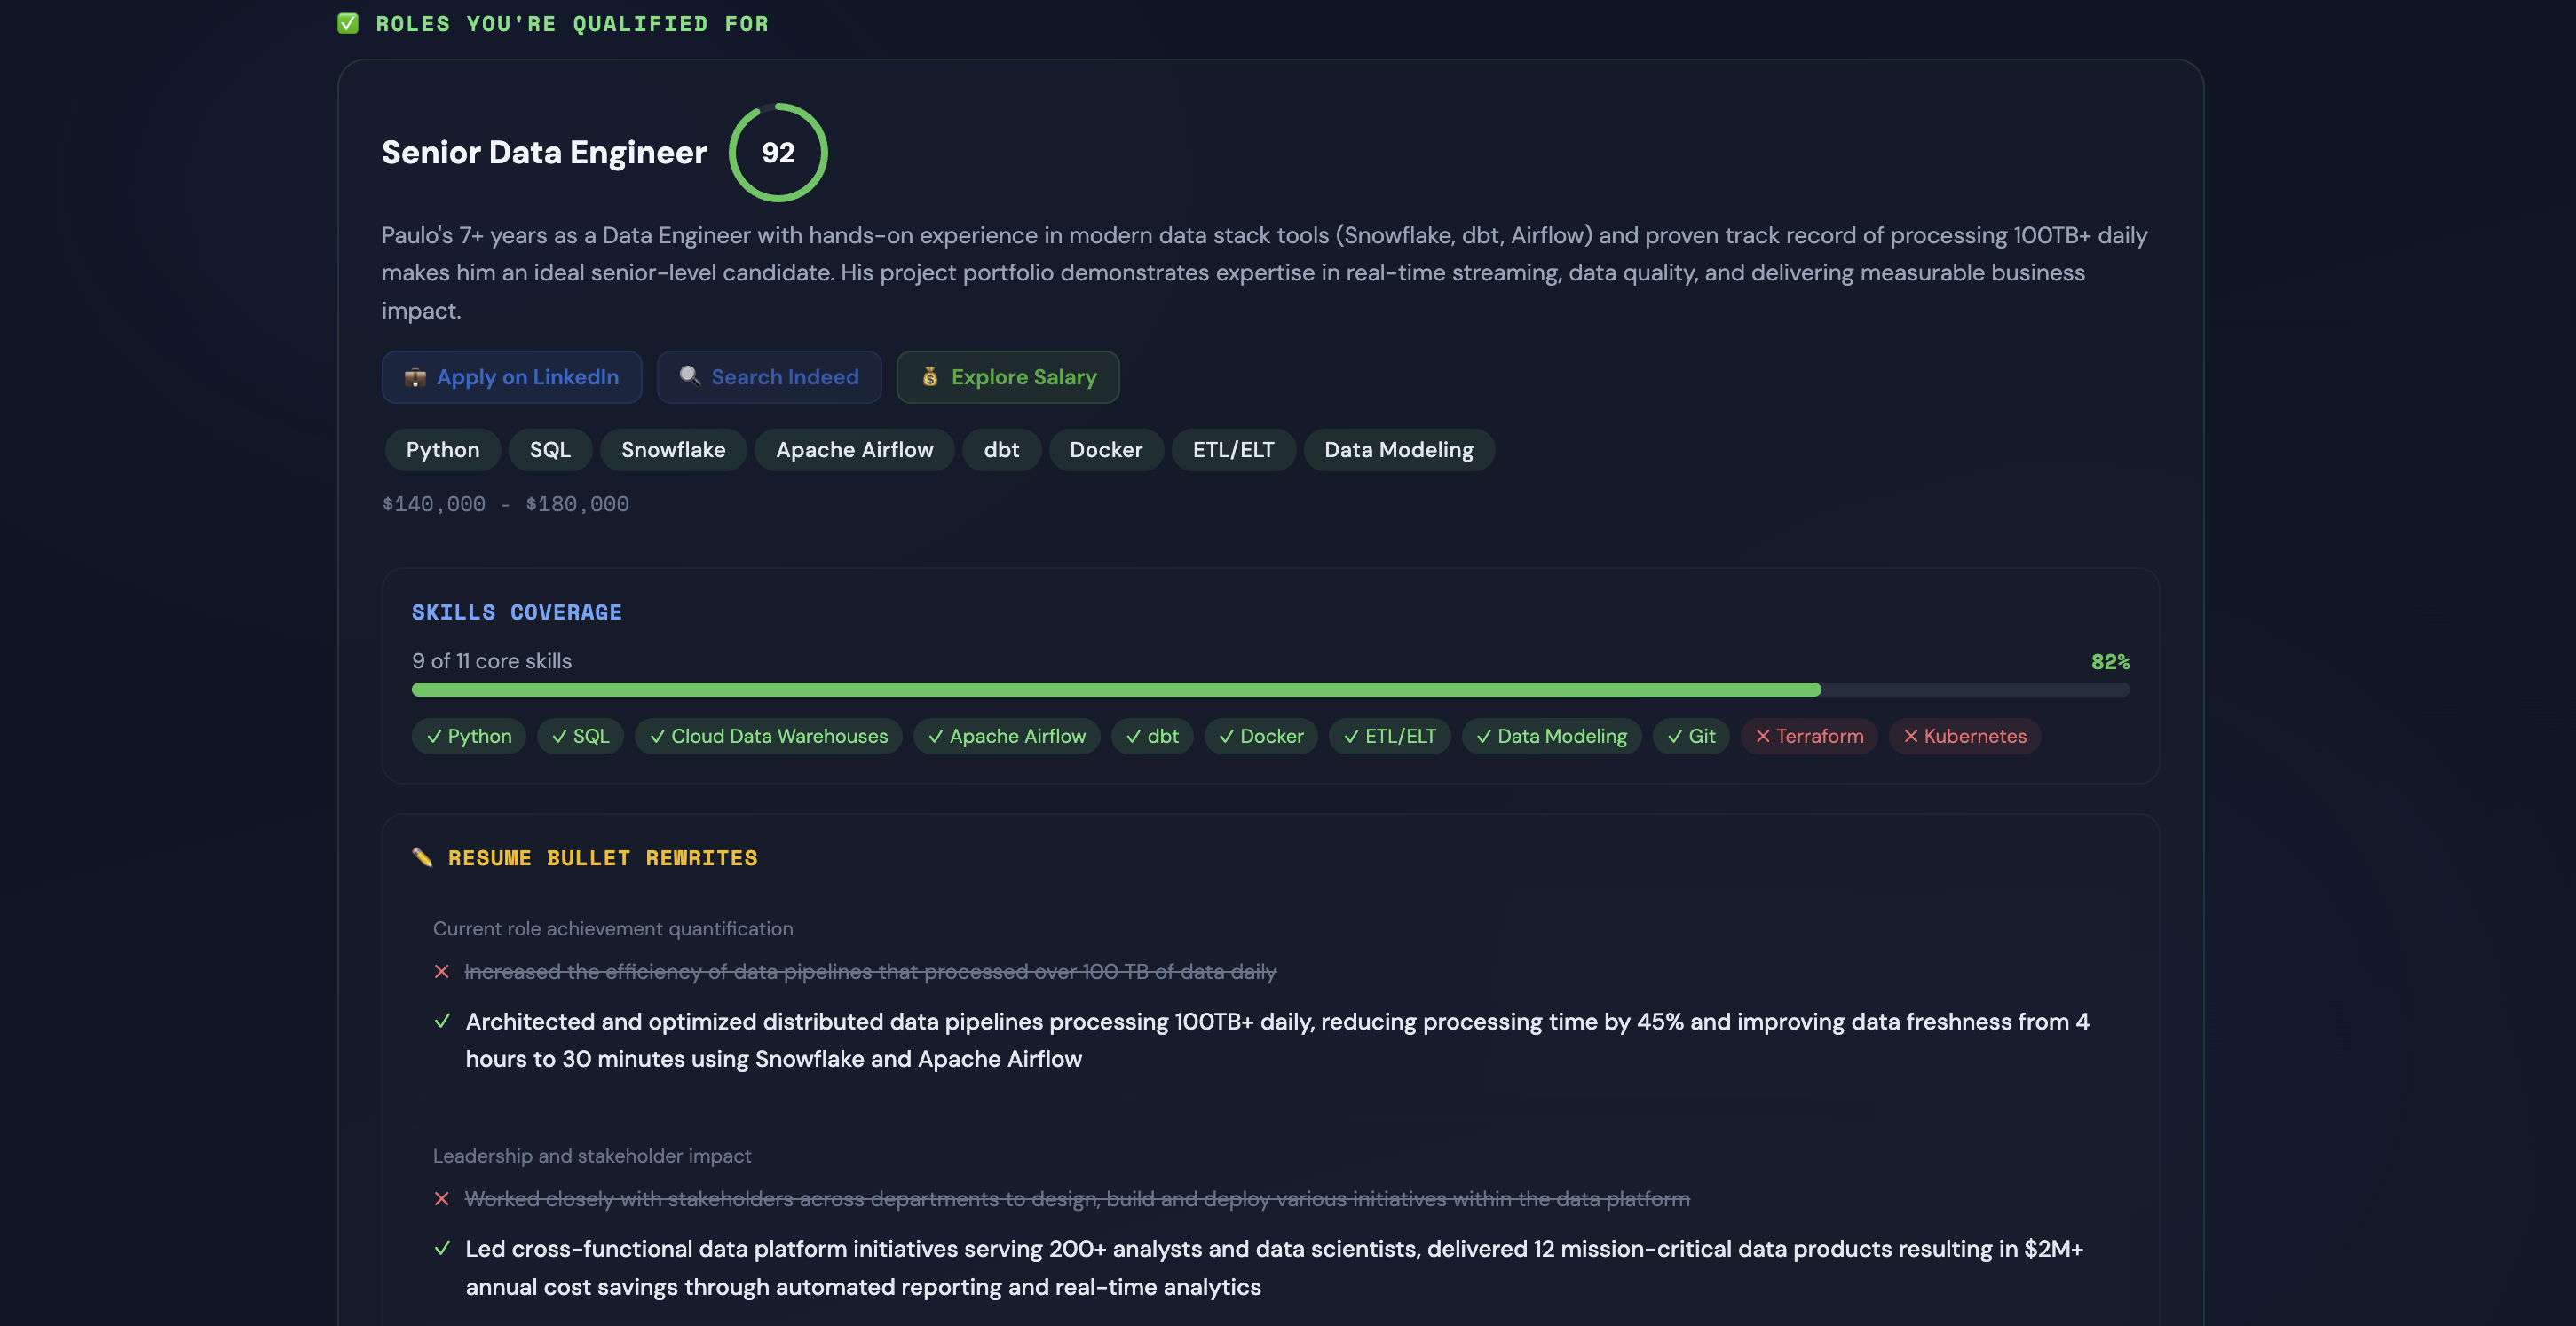This screenshot has height=1326, width=2576.
Task: Click the briefcase icon on Apply on LinkedIn
Action: (x=415, y=377)
